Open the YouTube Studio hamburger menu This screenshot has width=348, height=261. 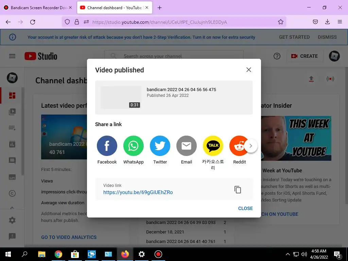(x=12, y=56)
